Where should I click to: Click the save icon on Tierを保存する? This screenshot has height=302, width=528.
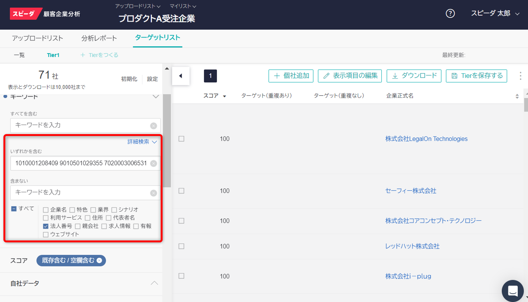click(x=454, y=76)
